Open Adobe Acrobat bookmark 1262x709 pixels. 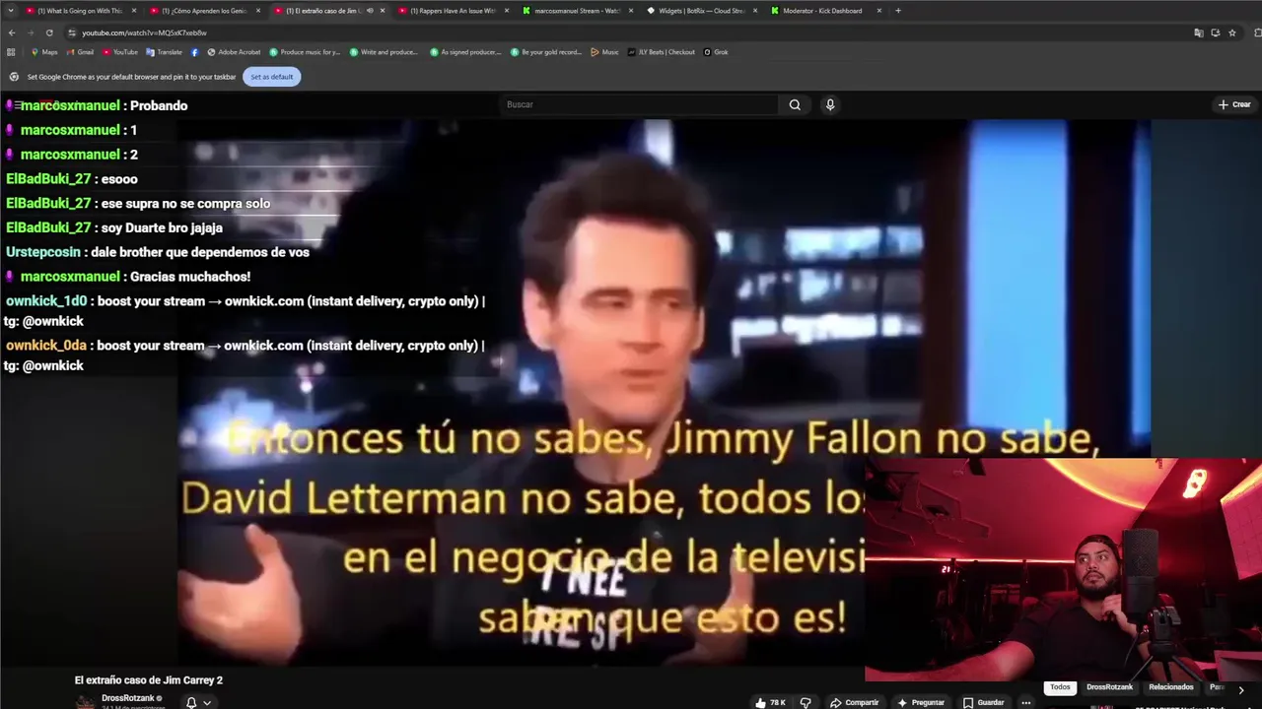pyautogui.click(x=234, y=52)
